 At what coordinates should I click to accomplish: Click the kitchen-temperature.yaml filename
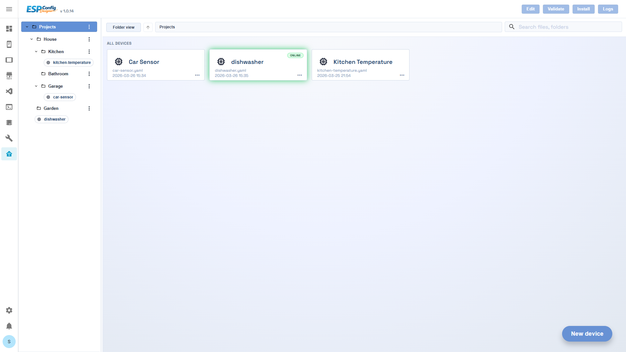coord(342,70)
